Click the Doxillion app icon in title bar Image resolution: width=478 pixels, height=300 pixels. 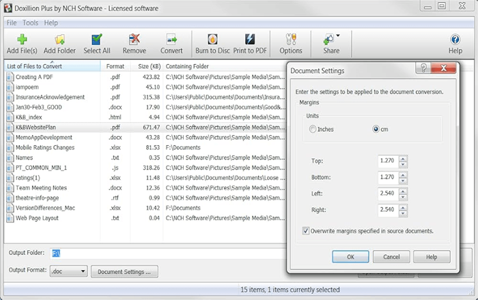click(x=8, y=8)
